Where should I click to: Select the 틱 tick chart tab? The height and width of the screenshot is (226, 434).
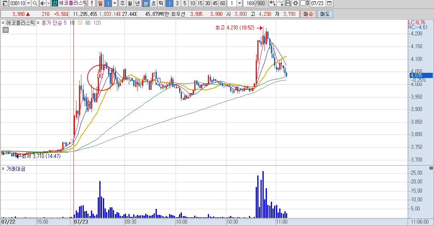[x=161, y=3]
